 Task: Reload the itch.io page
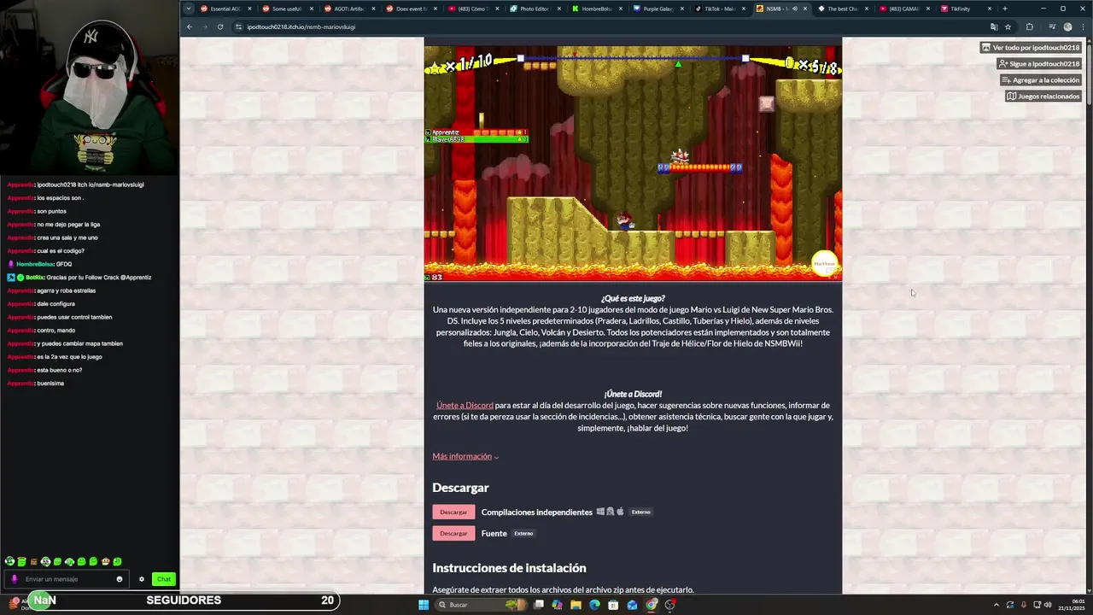(x=219, y=26)
